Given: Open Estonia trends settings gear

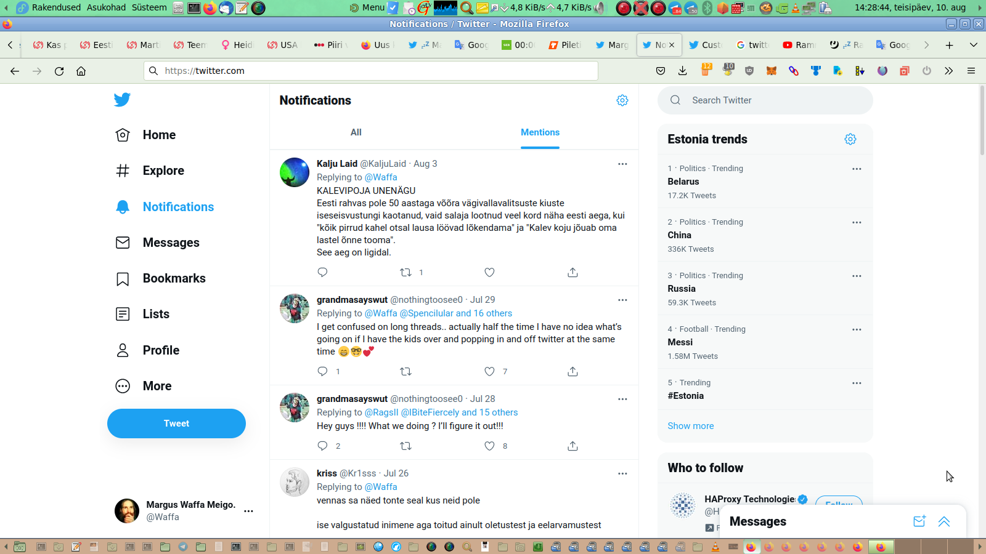Looking at the screenshot, I should click(x=850, y=139).
